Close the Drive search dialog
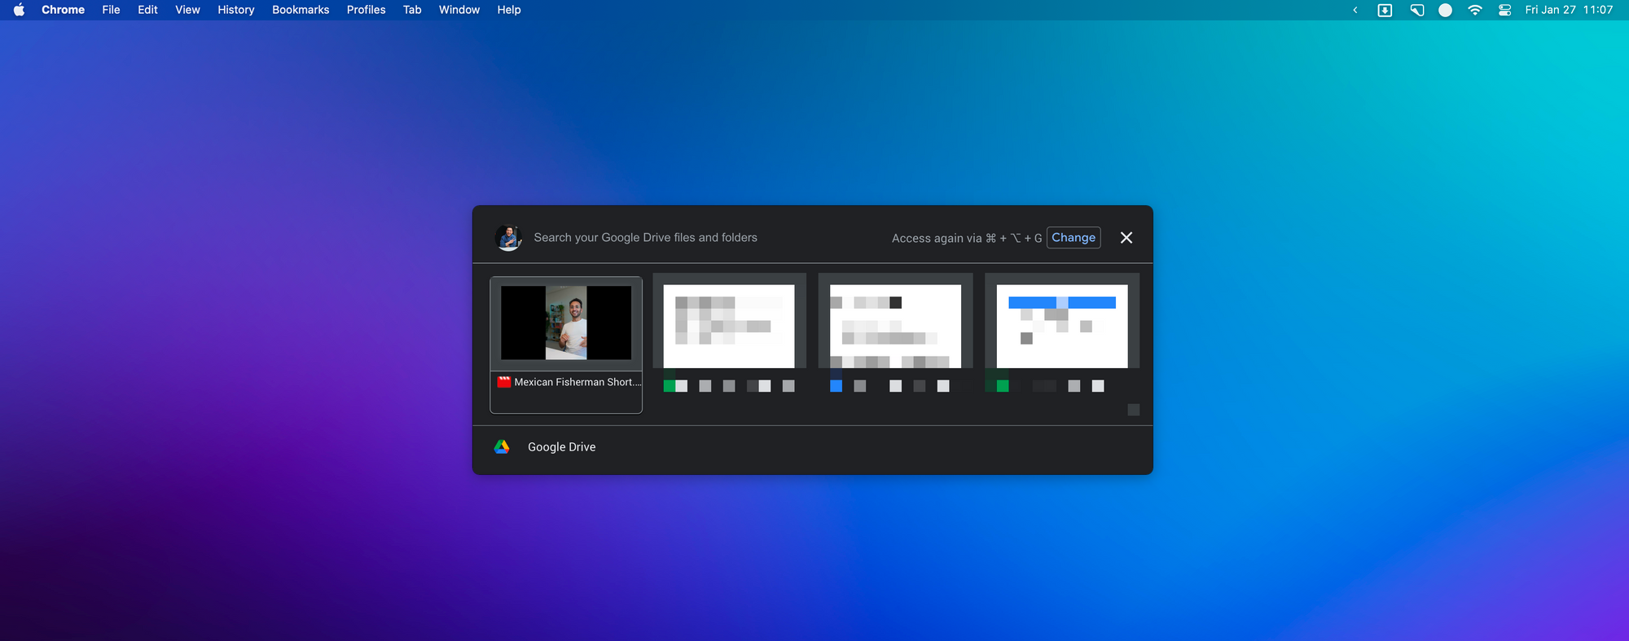The height and width of the screenshot is (641, 1629). [x=1126, y=238]
